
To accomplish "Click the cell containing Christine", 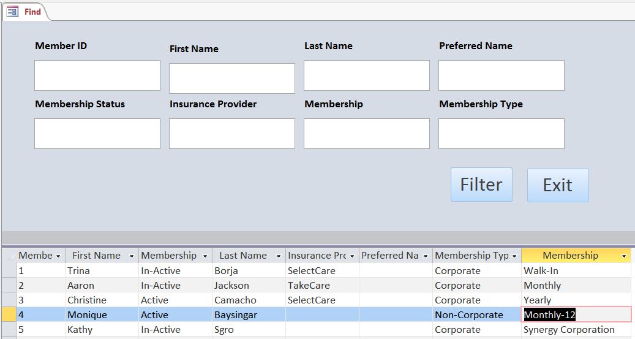I will [102, 300].
